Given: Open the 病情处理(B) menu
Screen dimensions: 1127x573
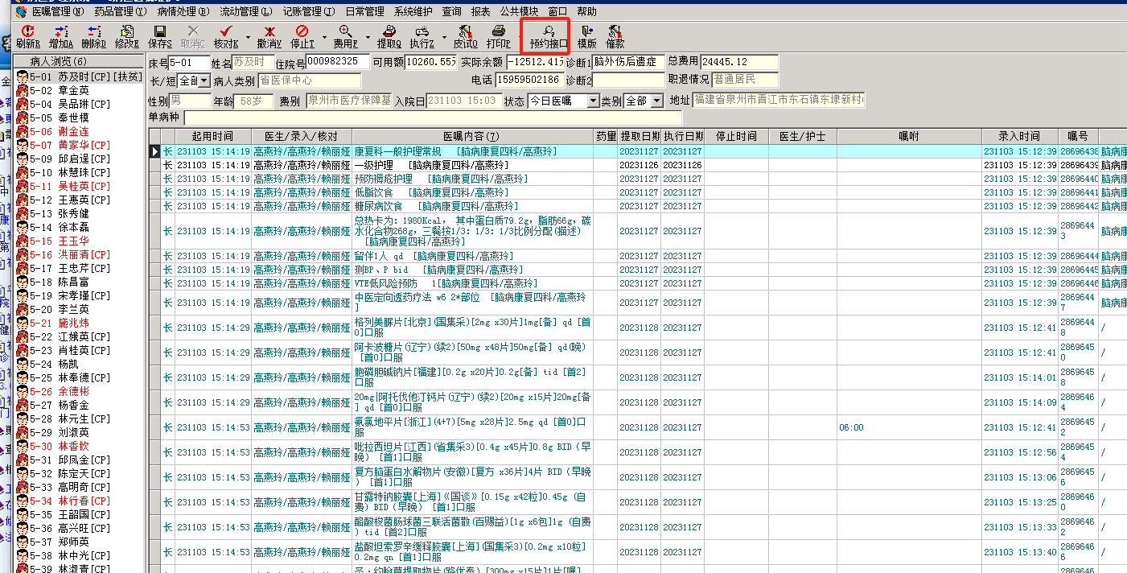Looking at the screenshot, I should click(183, 11).
